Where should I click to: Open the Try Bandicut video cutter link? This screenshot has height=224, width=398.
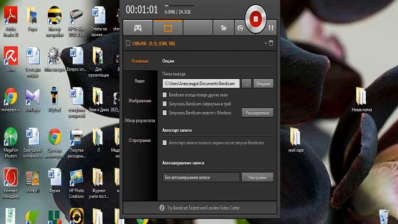pos(203,208)
